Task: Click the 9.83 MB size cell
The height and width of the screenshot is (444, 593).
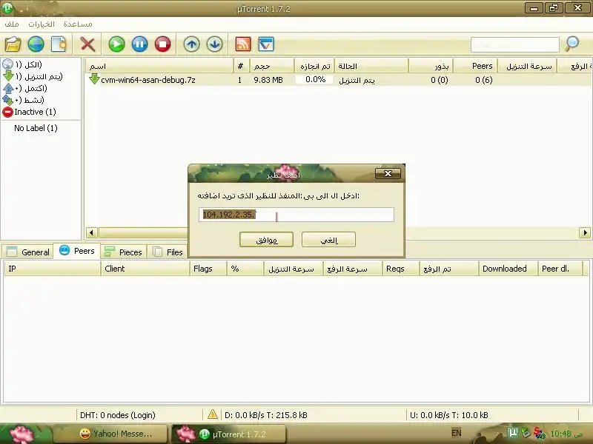Action: 268,80
